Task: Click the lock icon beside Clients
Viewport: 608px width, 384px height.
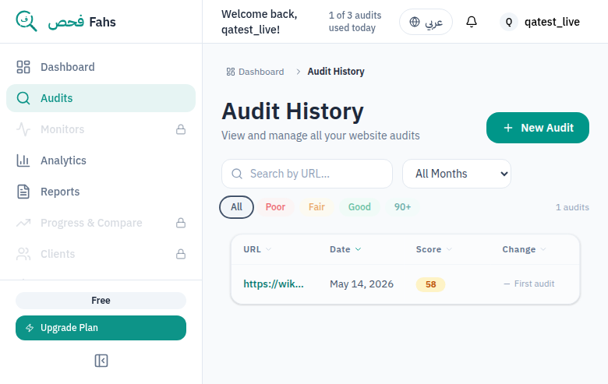Action: [x=181, y=254]
